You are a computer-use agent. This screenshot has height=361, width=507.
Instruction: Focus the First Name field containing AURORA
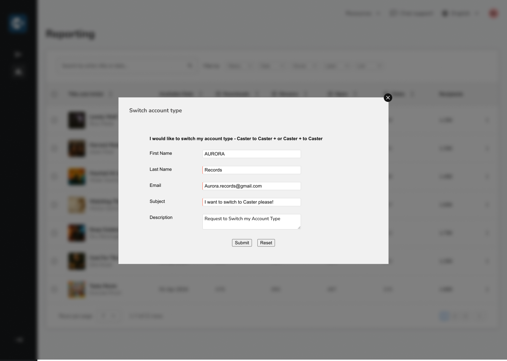[x=251, y=154]
